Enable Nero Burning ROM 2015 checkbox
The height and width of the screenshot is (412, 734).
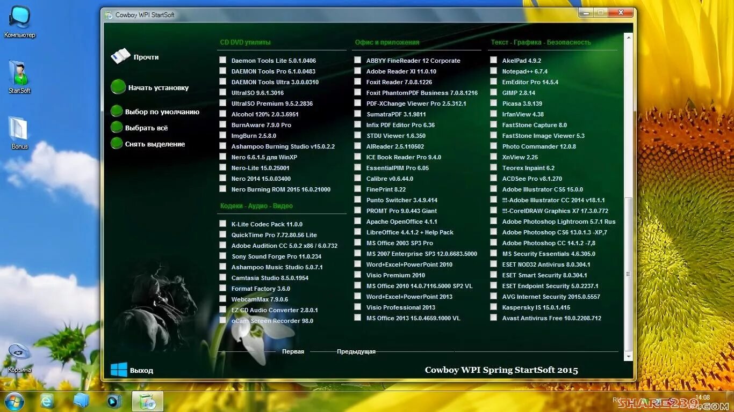(x=222, y=189)
